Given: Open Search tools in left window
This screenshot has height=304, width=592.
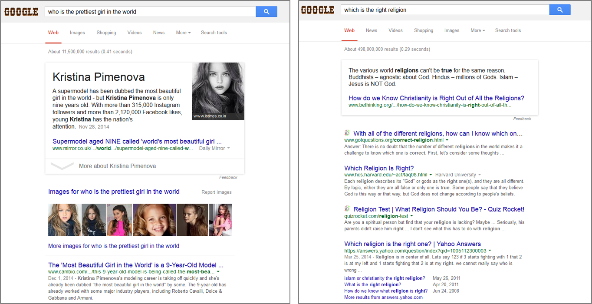Looking at the screenshot, I should coord(214,33).
